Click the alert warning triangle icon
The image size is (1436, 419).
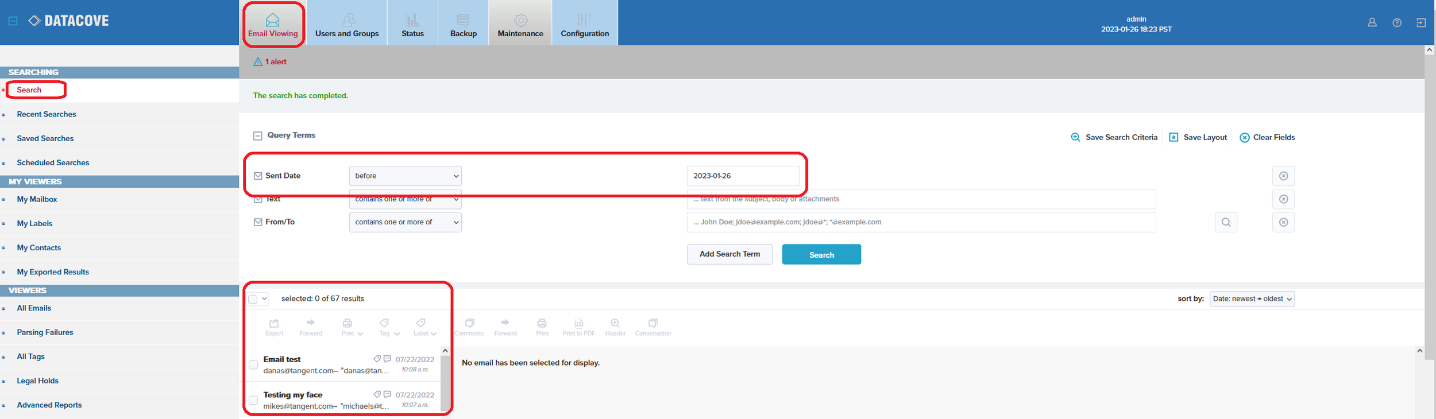[258, 62]
